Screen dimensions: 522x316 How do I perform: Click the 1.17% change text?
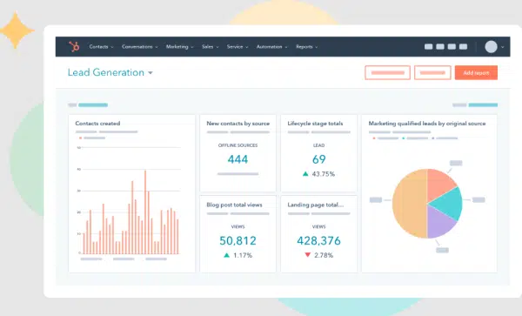pos(243,255)
